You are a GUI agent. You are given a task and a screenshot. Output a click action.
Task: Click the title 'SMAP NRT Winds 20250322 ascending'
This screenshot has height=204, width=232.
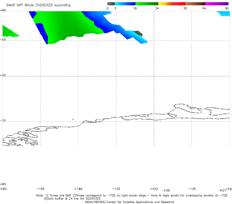pyautogui.click(x=38, y=5)
